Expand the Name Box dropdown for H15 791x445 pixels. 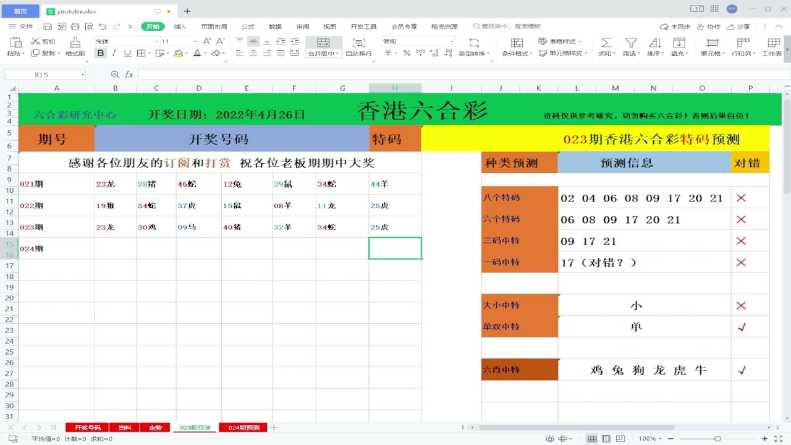(83, 75)
